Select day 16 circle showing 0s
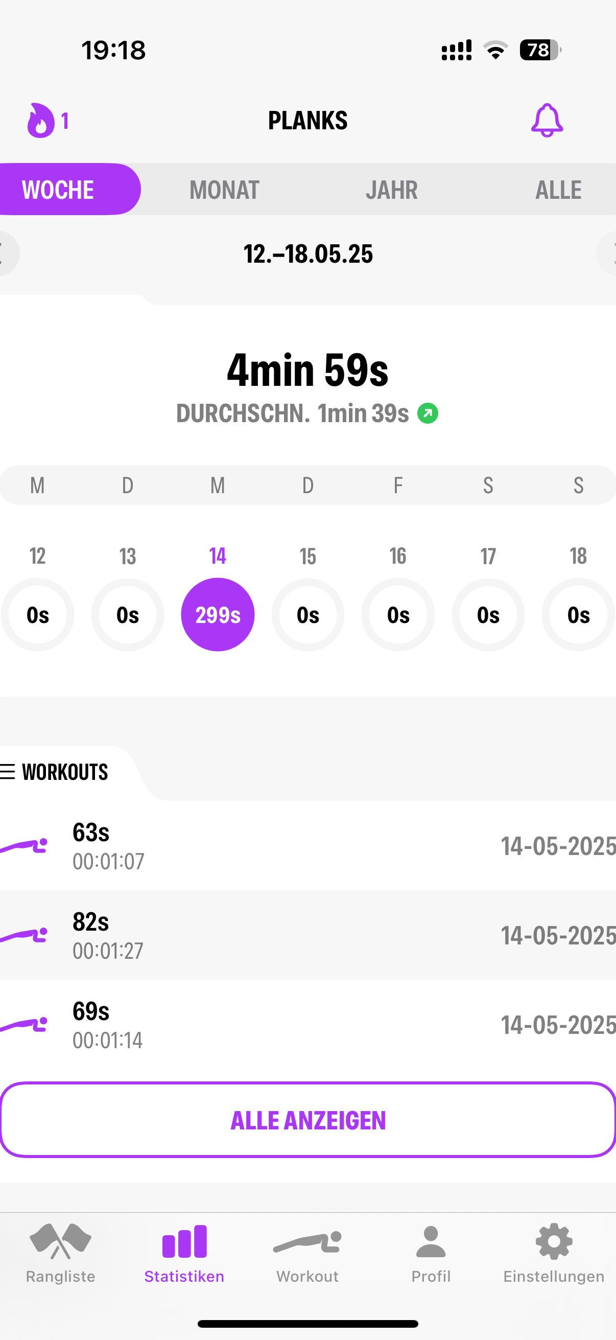Viewport: 616px width, 1340px height. click(398, 615)
